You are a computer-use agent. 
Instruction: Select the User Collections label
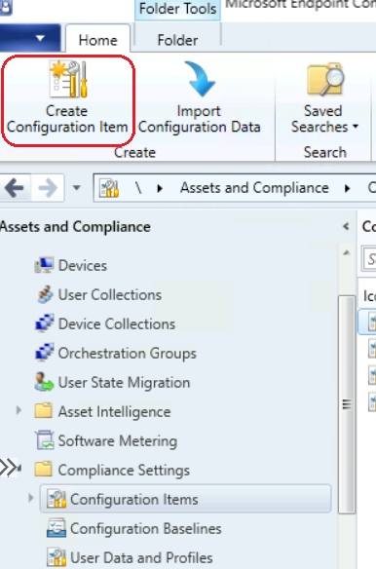pos(110,294)
